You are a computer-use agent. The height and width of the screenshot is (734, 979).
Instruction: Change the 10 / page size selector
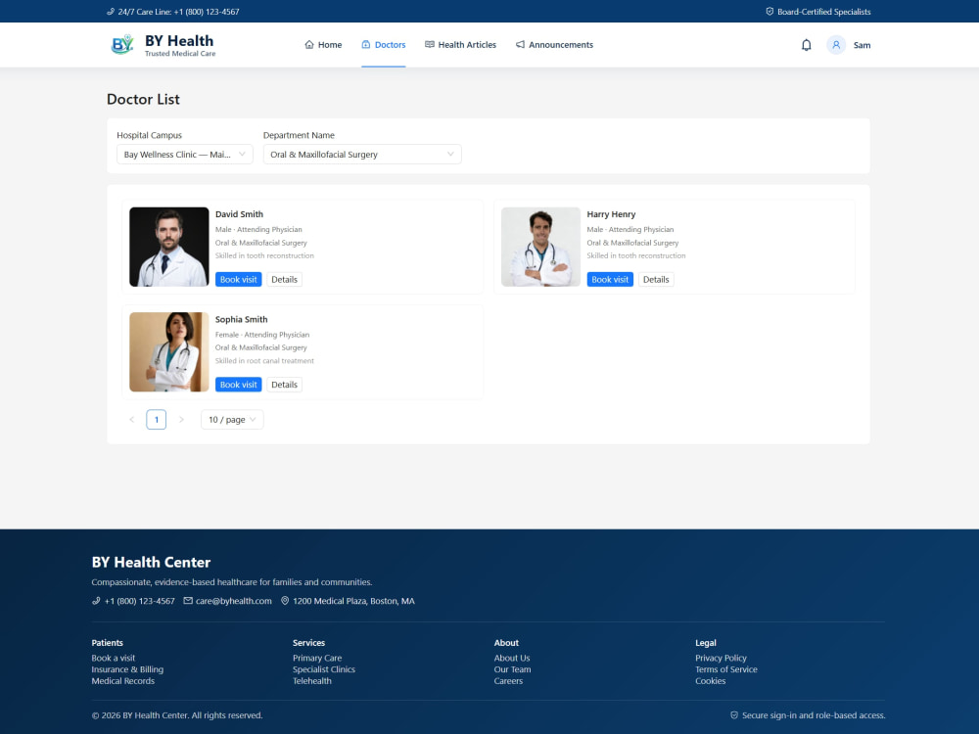tap(232, 420)
